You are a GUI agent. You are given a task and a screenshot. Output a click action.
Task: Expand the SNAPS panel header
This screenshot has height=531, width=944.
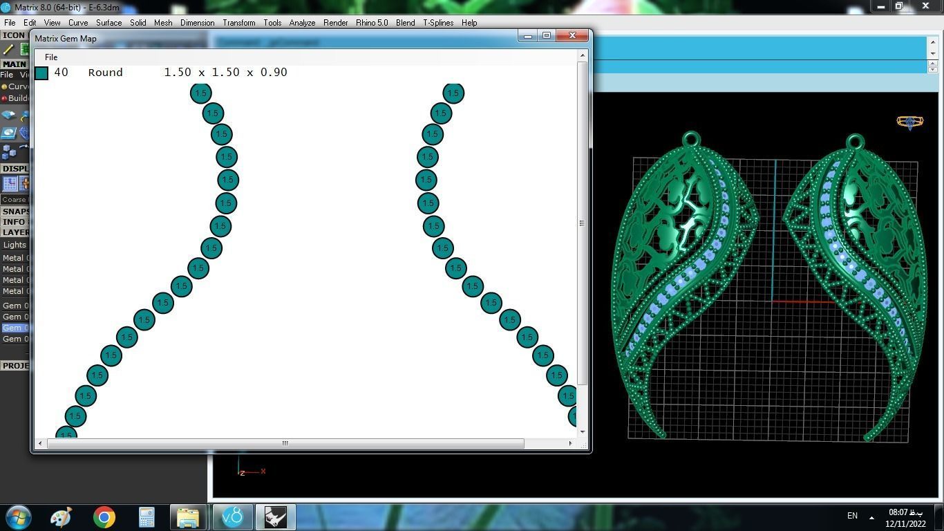coord(15,212)
